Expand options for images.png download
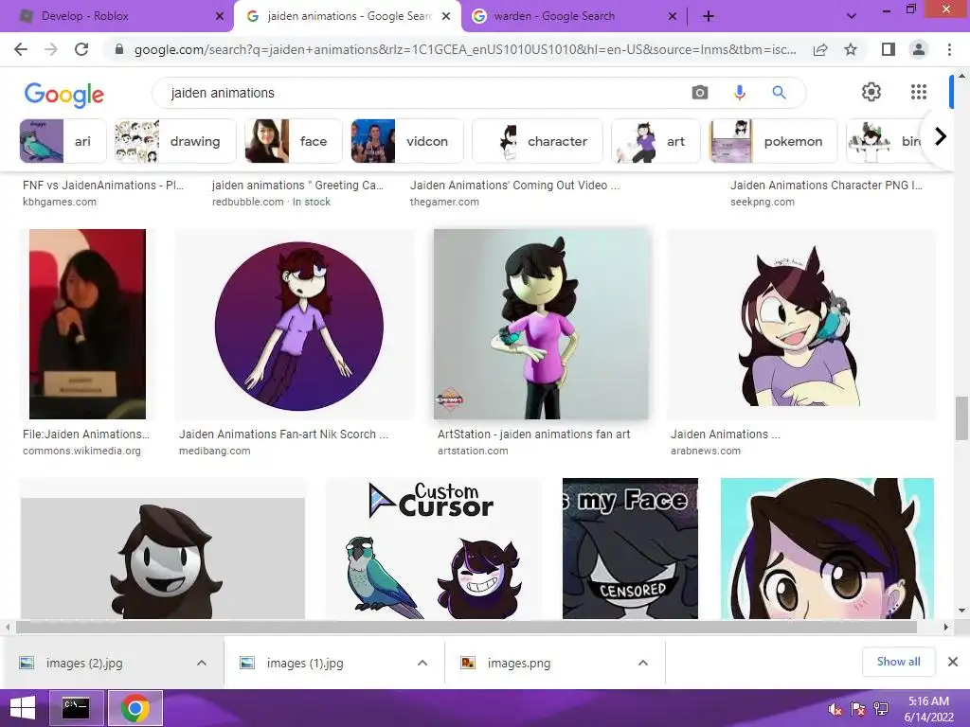This screenshot has height=727, width=970. click(x=643, y=664)
